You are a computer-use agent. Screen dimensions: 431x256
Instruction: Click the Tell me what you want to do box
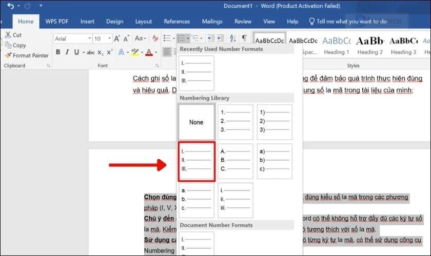[348, 22]
